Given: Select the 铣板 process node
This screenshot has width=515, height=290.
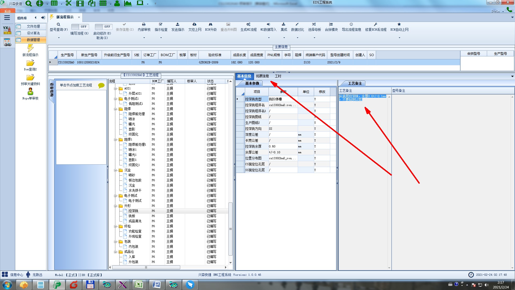Looking at the screenshot, I should tap(132, 216).
